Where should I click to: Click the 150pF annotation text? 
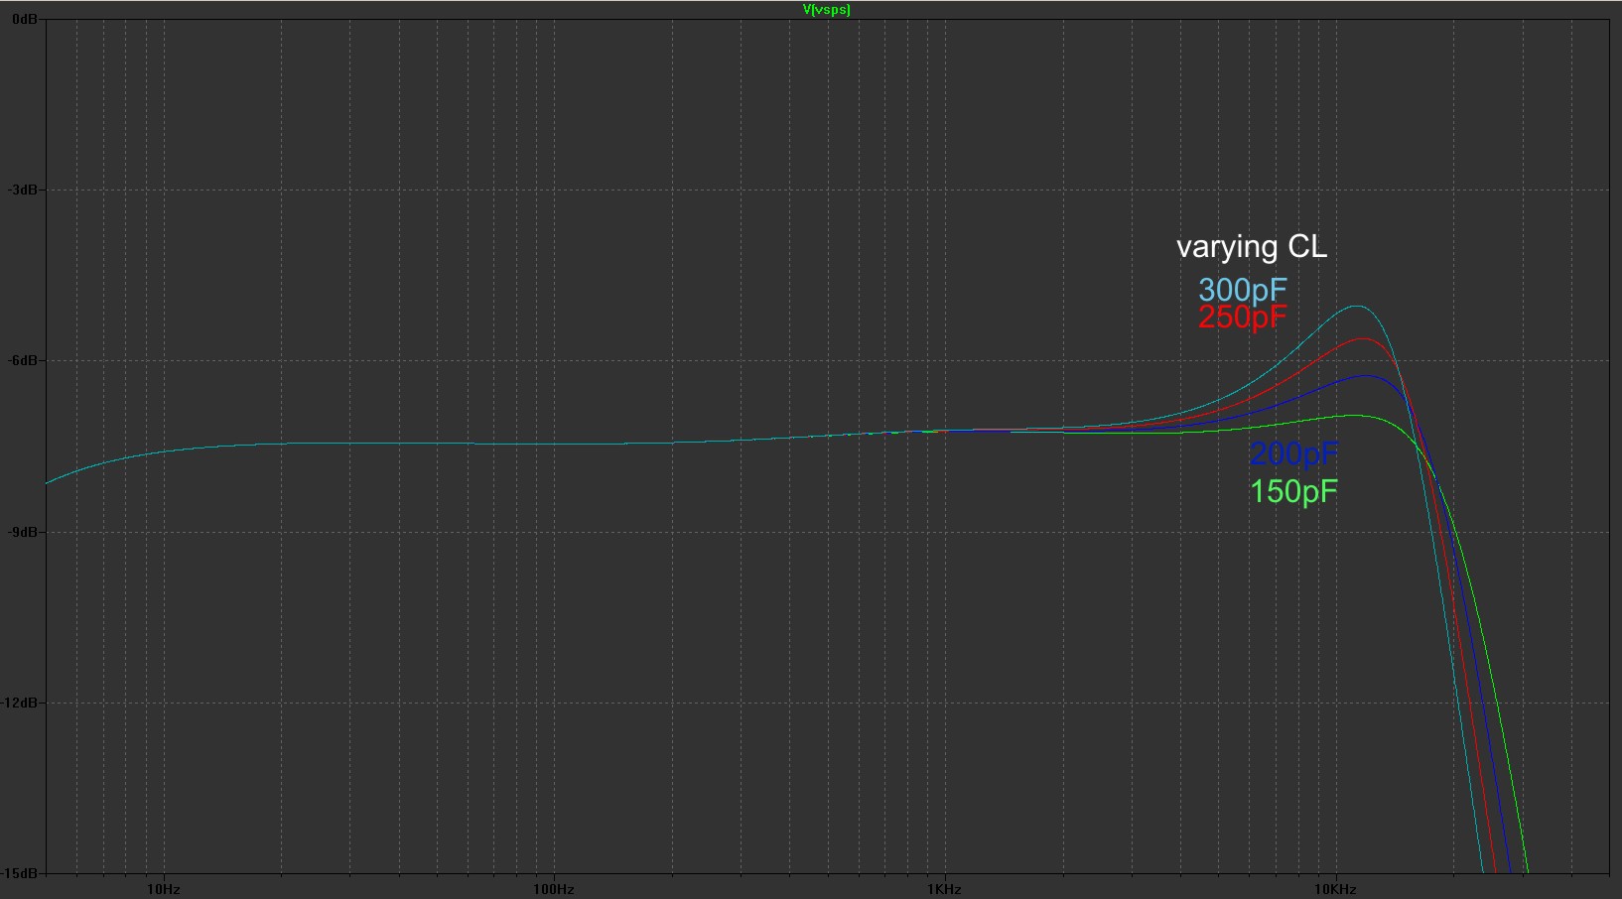(x=1293, y=491)
